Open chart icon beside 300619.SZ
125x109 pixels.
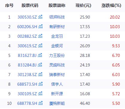coord(40,46)
